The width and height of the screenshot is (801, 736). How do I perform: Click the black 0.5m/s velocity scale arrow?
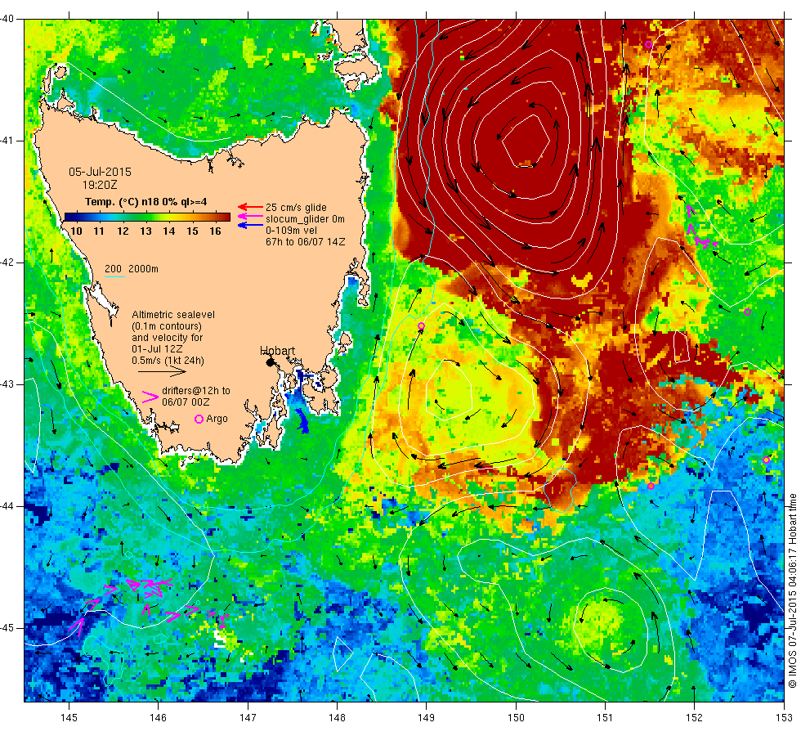[x=163, y=372]
